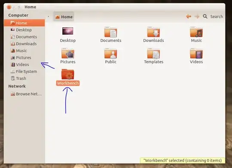The width and height of the screenshot is (232, 168).
Task: Select the Public folder icon
Action: (x=110, y=53)
